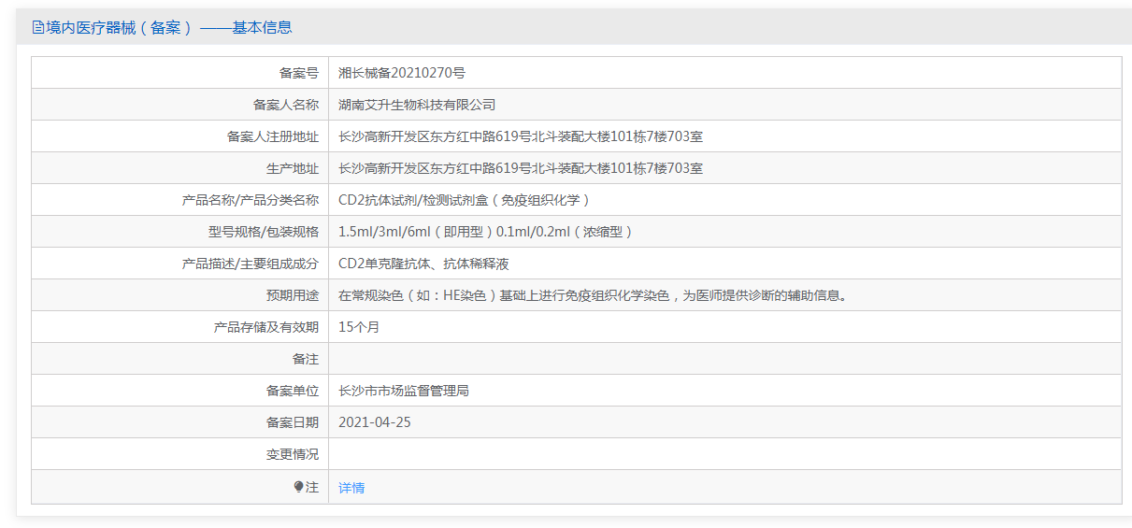Click the empty 变更情况 value cell
This screenshot has height=528, width=1132.
click(x=724, y=454)
